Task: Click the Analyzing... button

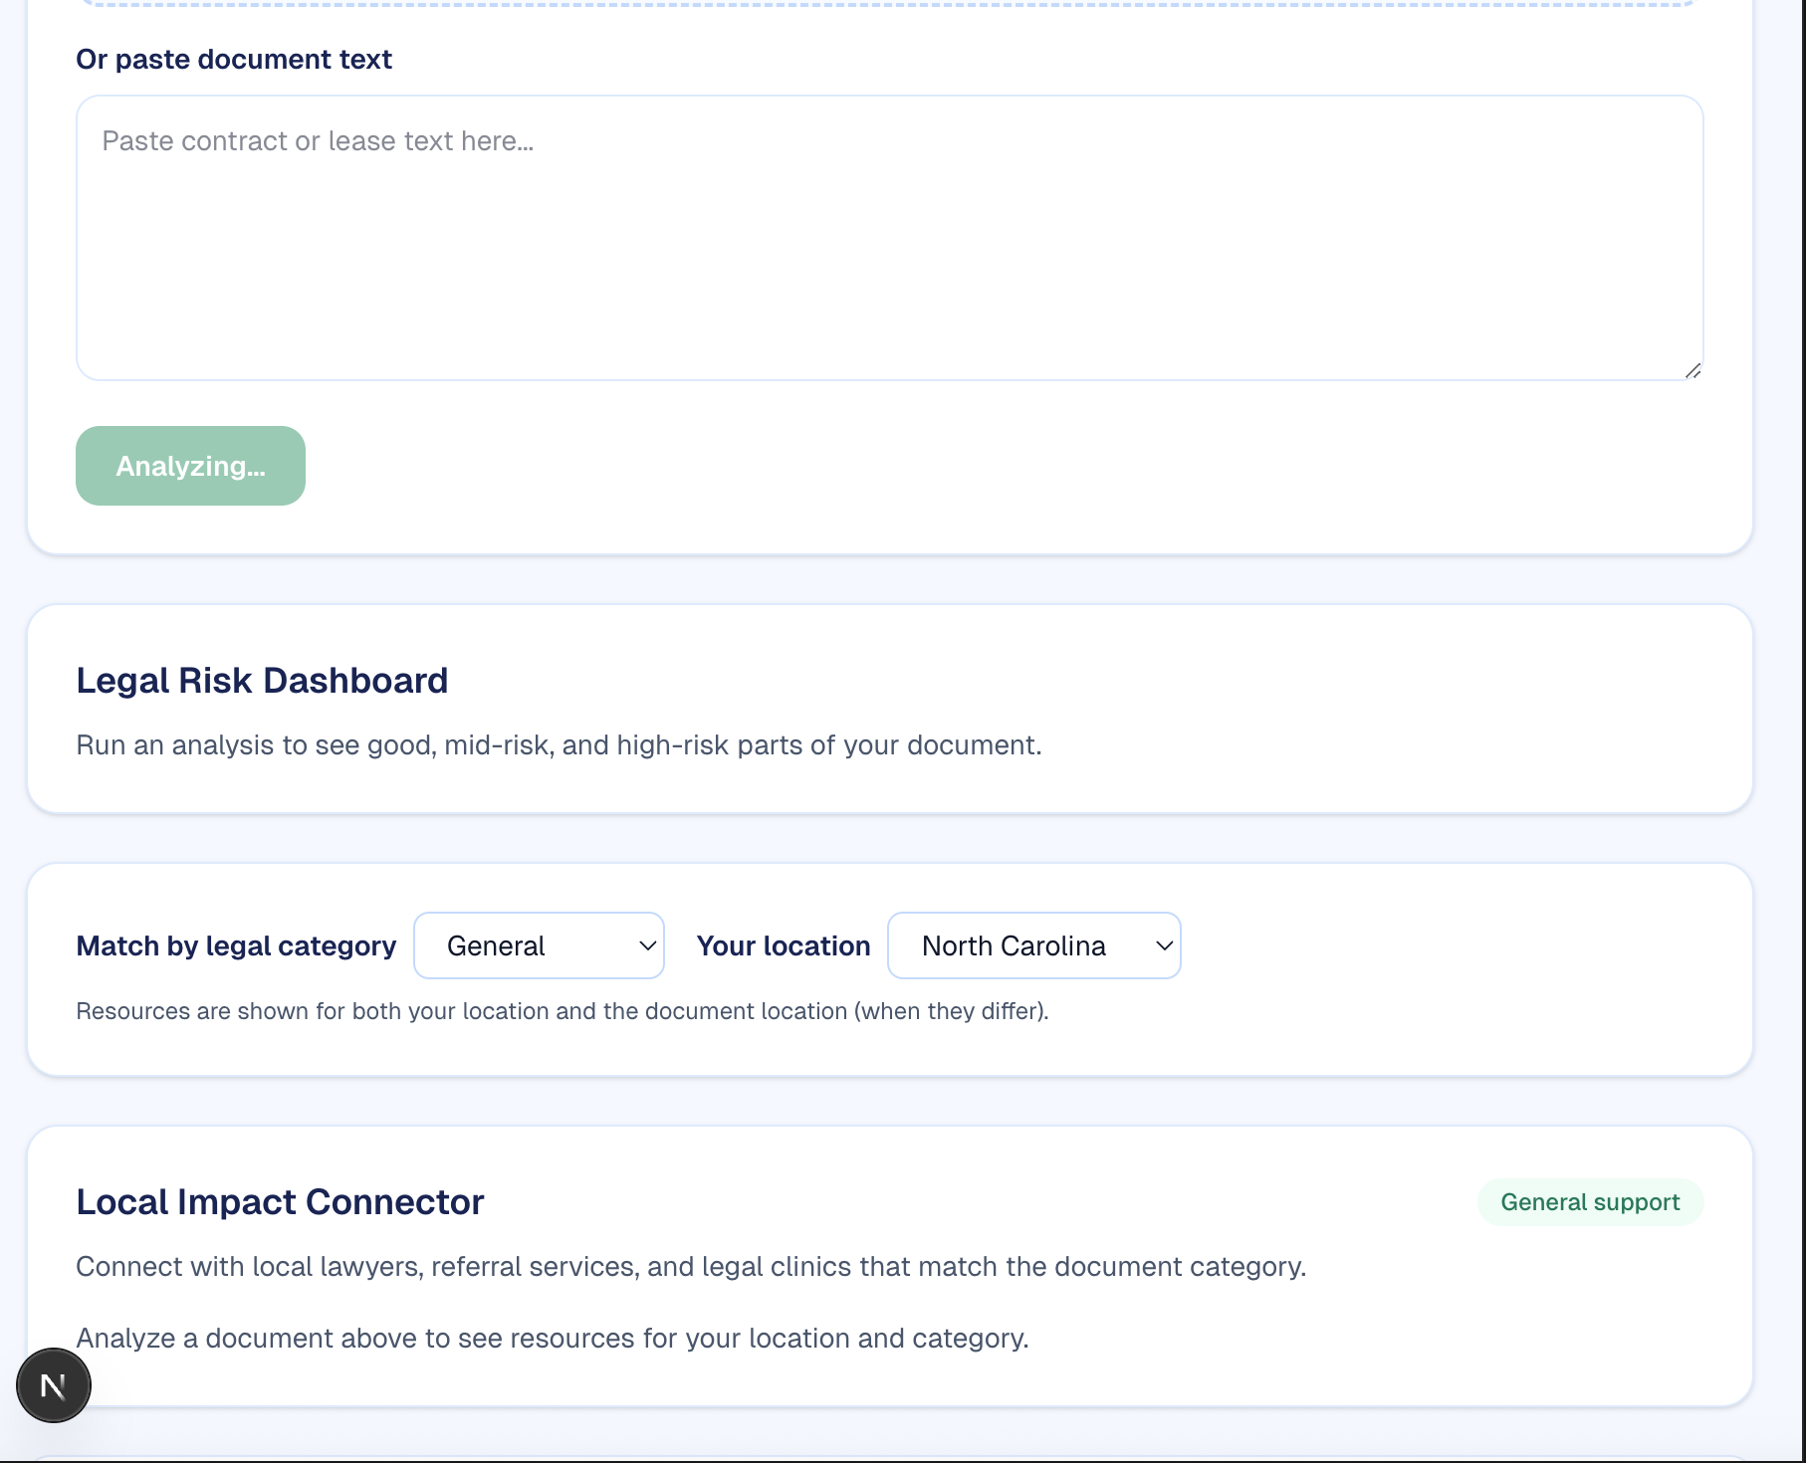Action: 190,466
